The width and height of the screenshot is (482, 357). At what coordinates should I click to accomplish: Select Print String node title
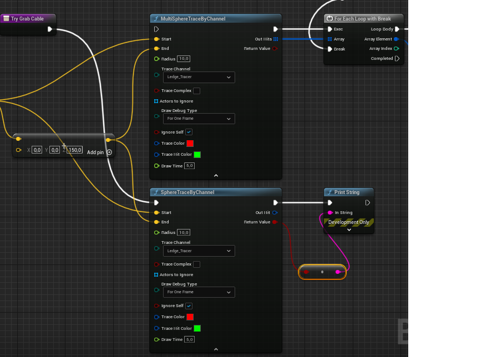[347, 192]
